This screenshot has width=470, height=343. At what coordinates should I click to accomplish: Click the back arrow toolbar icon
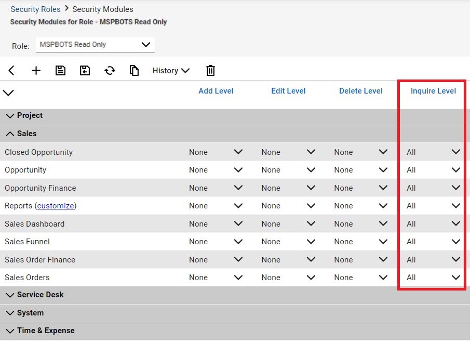point(11,70)
